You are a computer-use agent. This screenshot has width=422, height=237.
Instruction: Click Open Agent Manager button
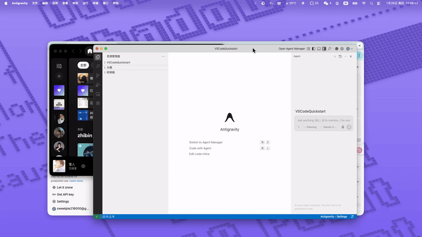point(292,48)
